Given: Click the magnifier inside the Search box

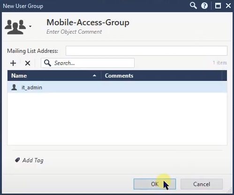Looking at the screenshot, I should coord(47,63).
